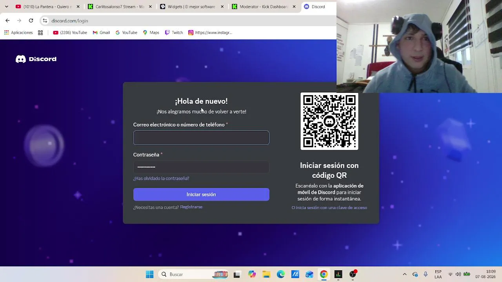Open the clock showing 18:09
This screenshot has width=502, height=282.
click(486, 274)
